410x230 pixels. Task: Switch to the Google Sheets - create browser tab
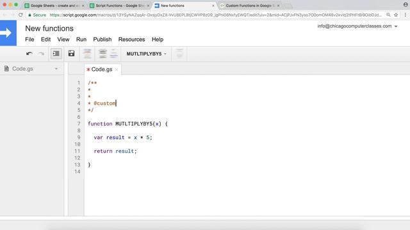coord(55,6)
